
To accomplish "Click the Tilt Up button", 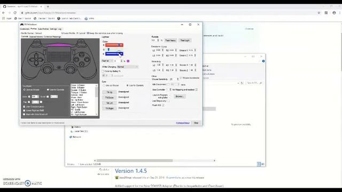I will 110,92.
